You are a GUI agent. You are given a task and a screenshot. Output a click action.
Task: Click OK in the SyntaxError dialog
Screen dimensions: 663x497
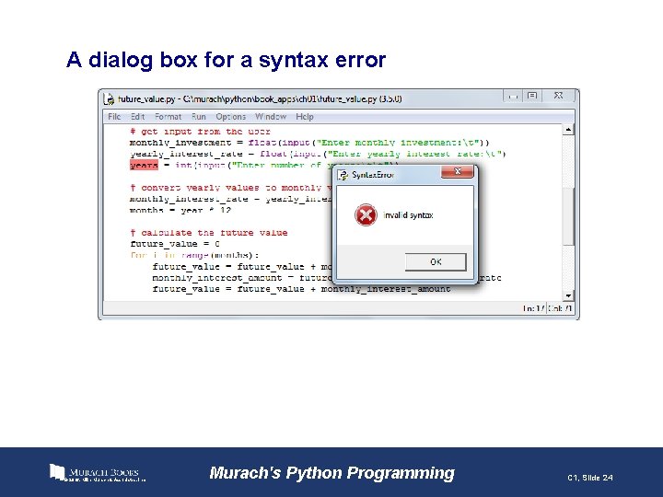pos(436,262)
